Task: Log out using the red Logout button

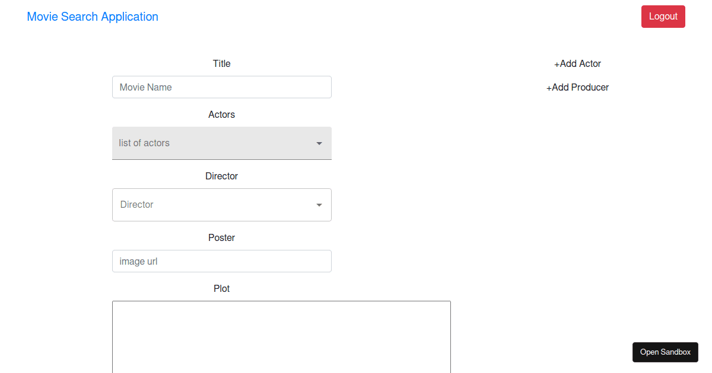Action: pos(663,17)
